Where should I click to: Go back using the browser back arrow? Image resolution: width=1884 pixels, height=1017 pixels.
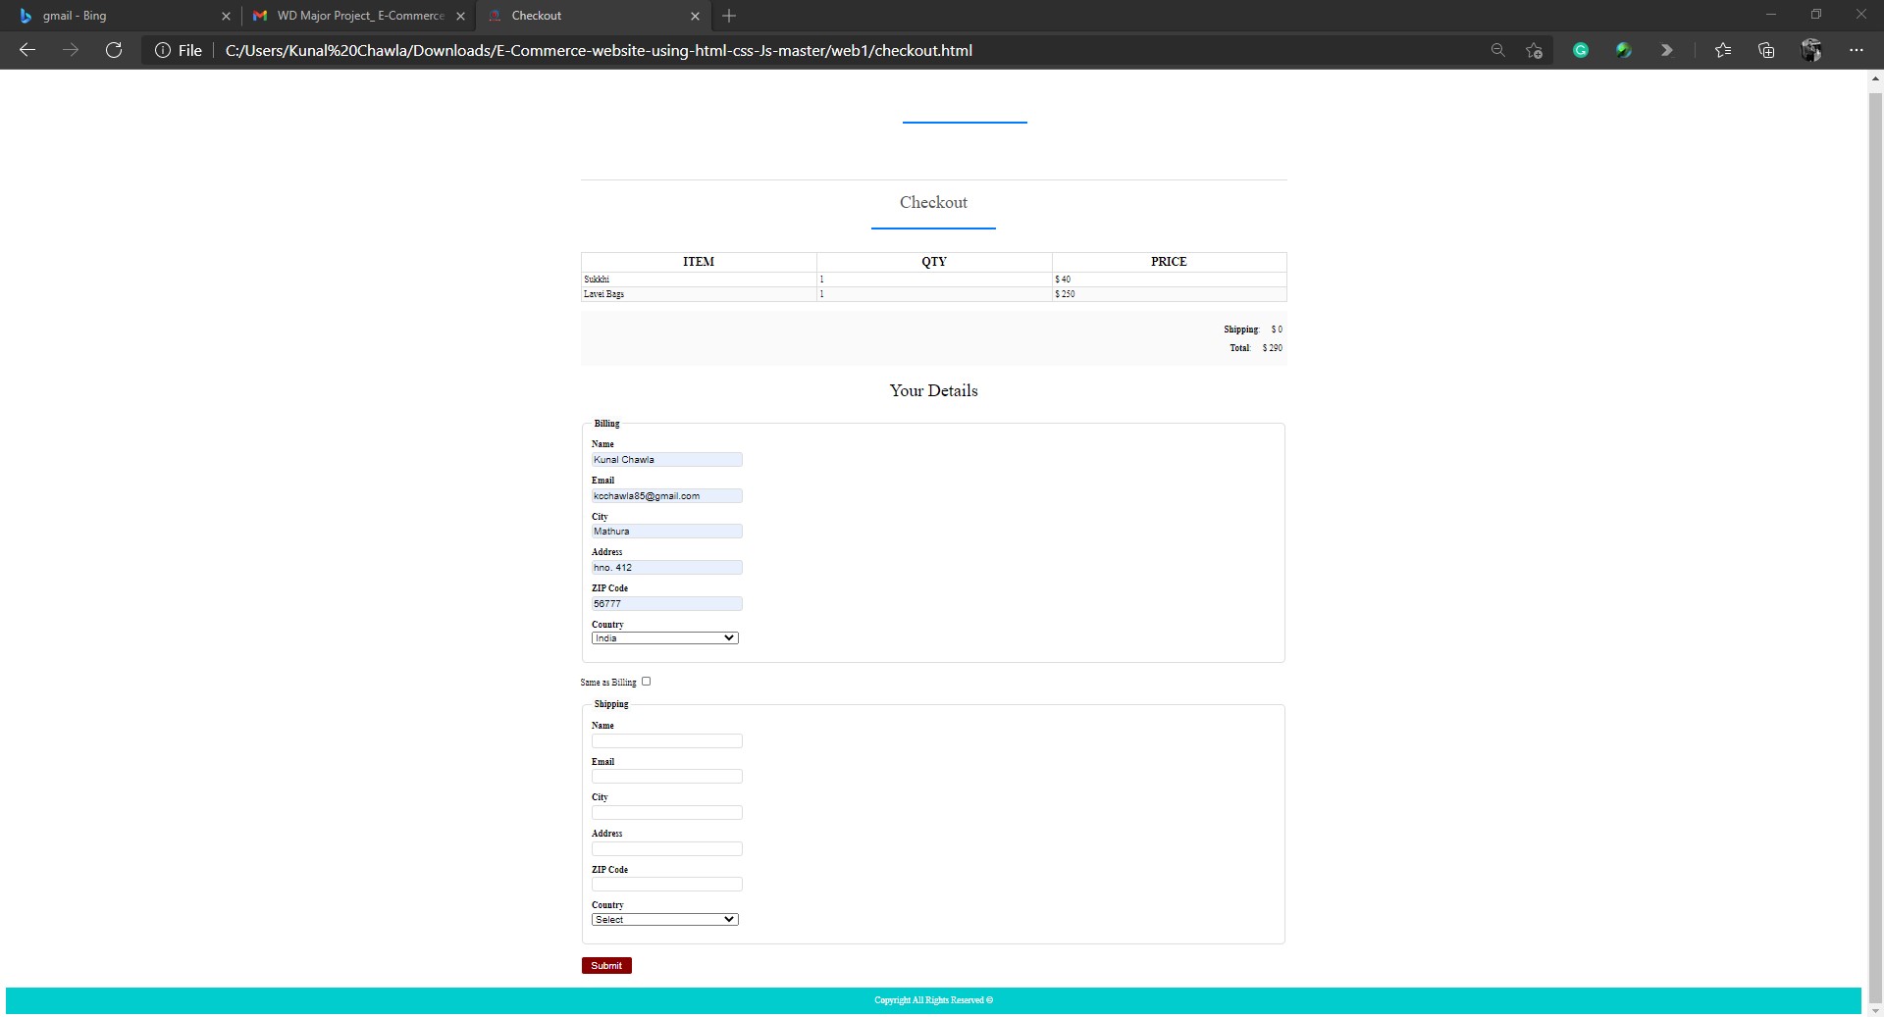click(x=27, y=50)
